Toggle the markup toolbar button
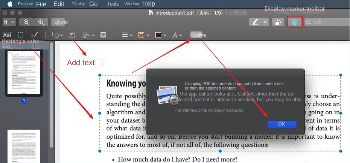Viewport: 350px width, 163px height. pyautogui.click(x=295, y=22)
